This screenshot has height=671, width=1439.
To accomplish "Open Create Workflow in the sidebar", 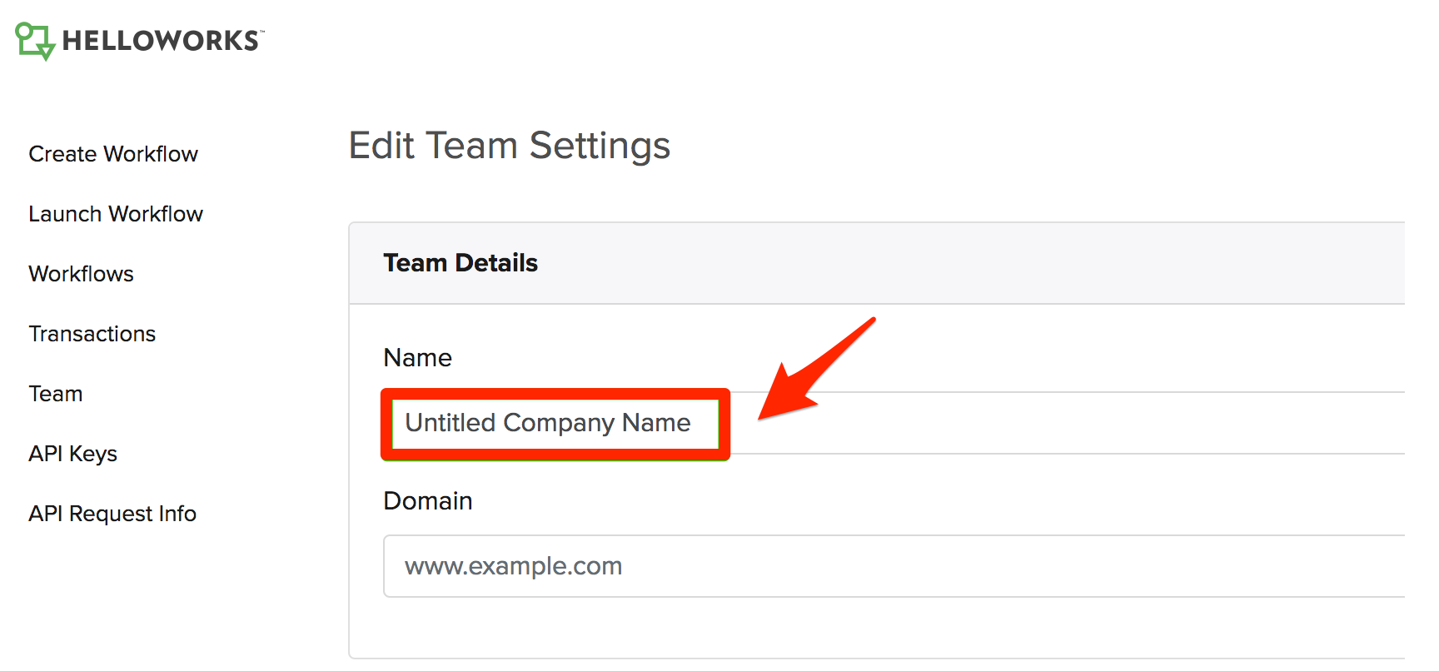I will [113, 154].
